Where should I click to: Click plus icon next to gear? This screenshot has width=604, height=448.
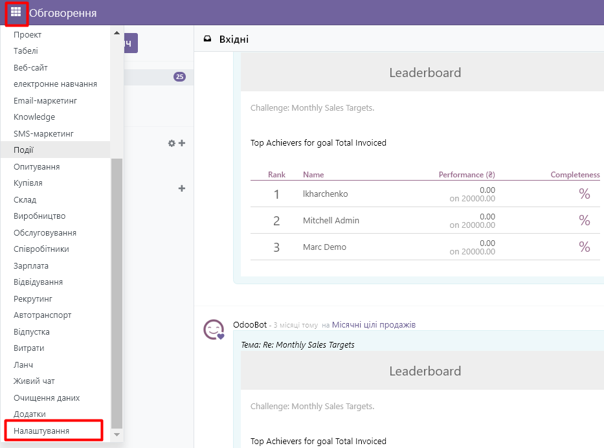(182, 143)
